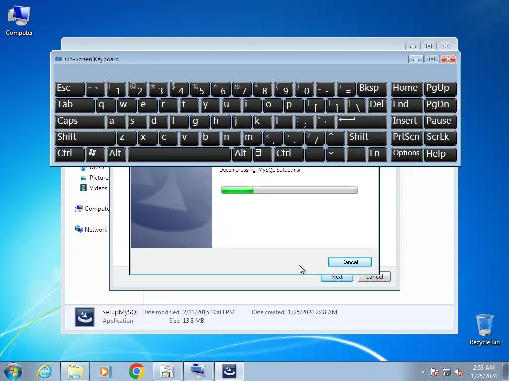Click the Insert key

pos(407,122)
